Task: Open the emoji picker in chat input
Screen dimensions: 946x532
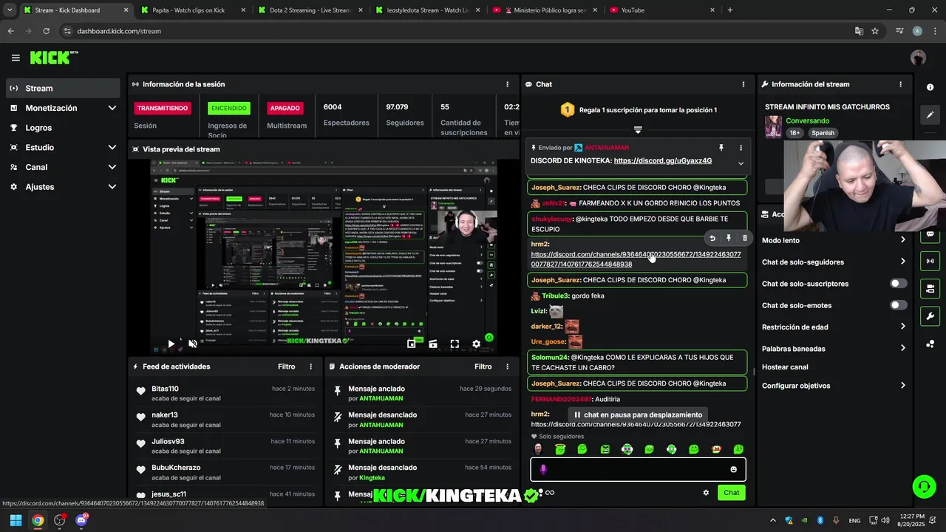Action: pos(733,469)
